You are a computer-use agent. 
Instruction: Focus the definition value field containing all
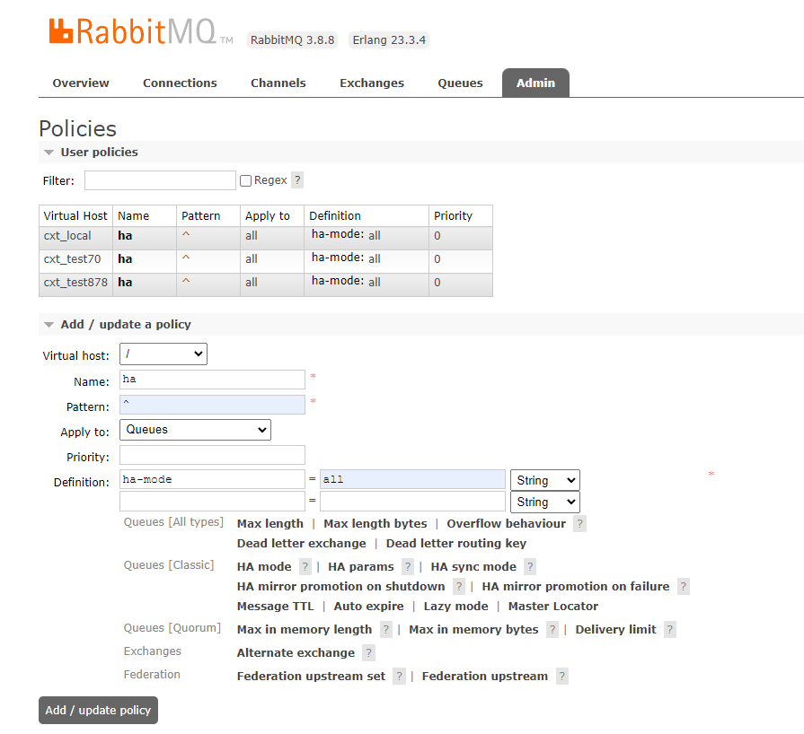tap(412, 479)
